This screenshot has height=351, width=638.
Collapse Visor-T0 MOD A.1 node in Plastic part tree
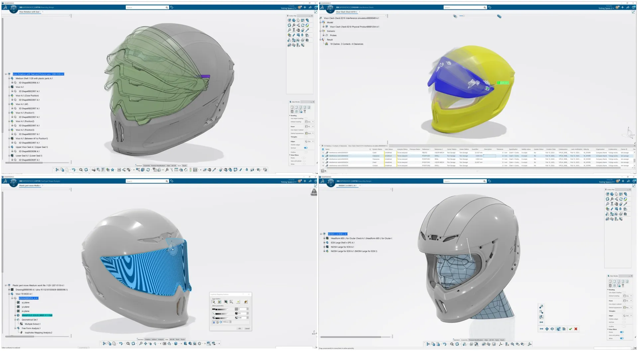click(9, 294)
